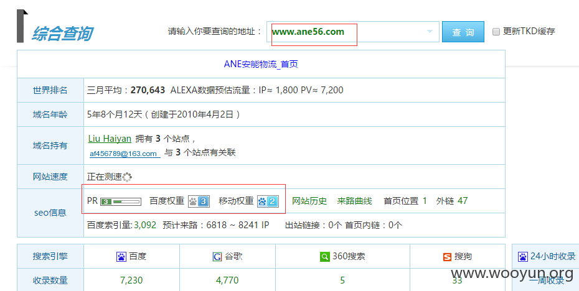Click the 首页内链:0个 text
The image size is (579, 291).
click(x=374, y=225)
